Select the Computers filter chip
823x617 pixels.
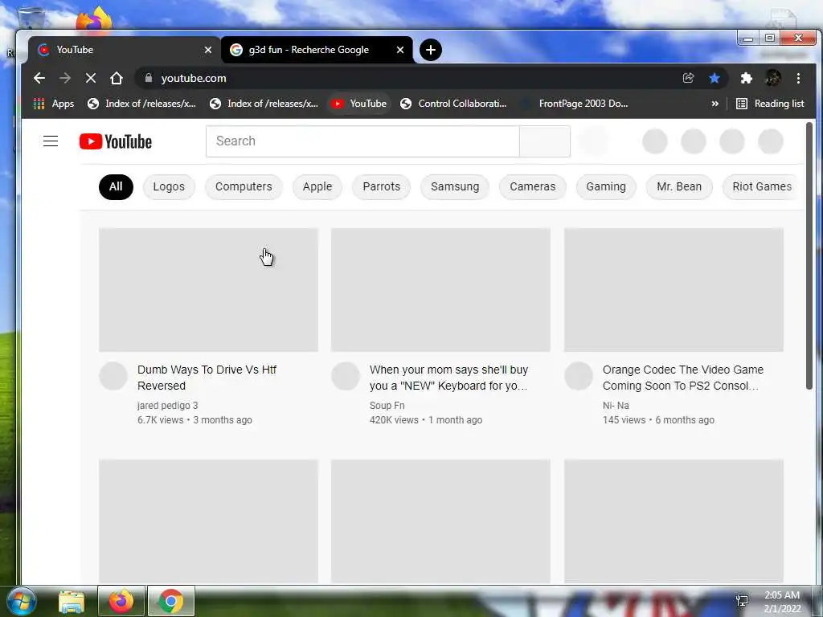tap(244, 186)
